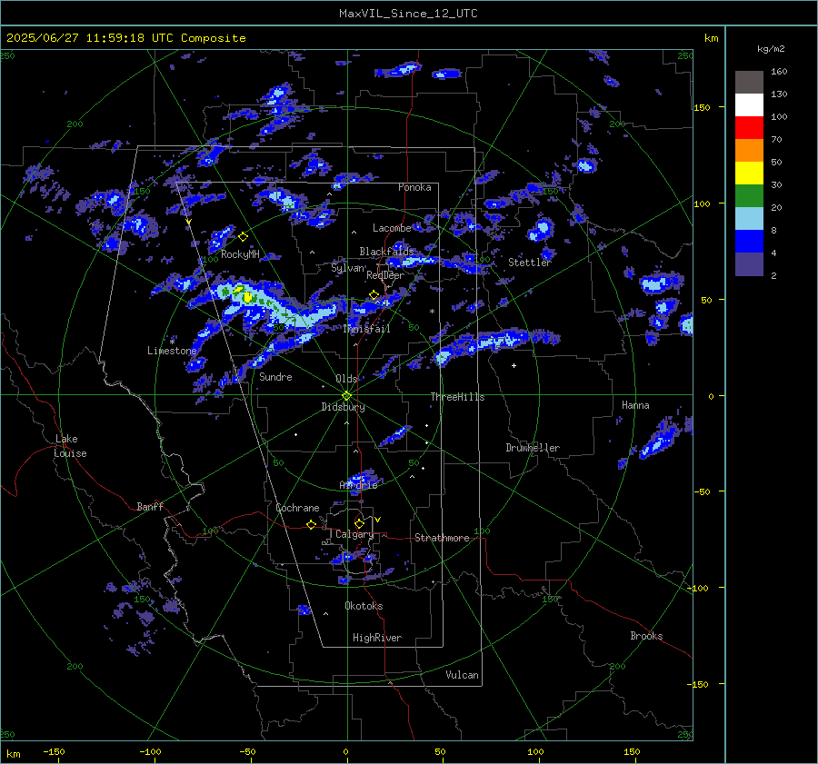This screenshot has height=764, width=818.
Task: Click the yellow diamond marker near Cochrane
Action: [x=311, y=524]
